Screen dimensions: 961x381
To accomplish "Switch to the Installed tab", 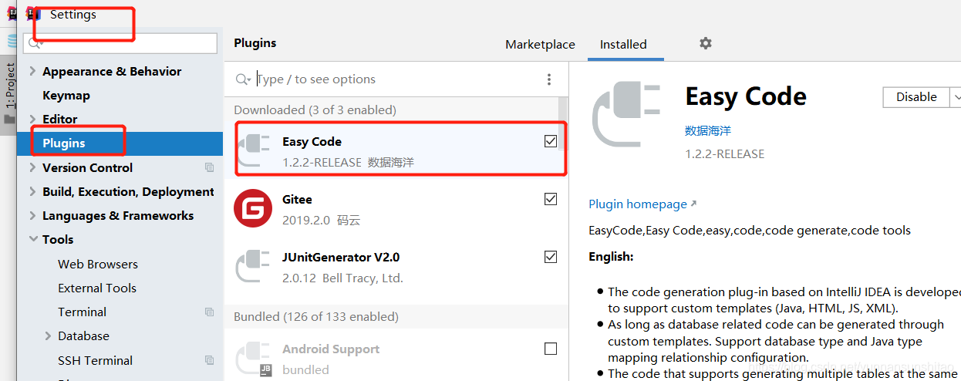I will pos(623,44).
